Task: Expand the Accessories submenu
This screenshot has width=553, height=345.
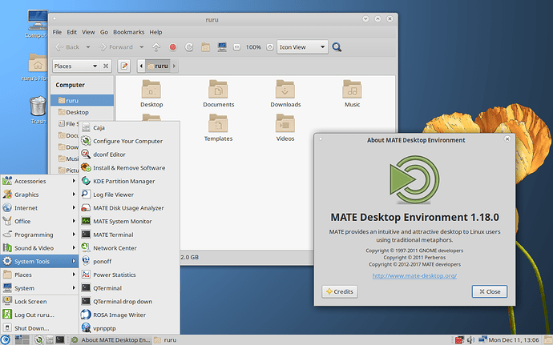Action: click(39, 181)
